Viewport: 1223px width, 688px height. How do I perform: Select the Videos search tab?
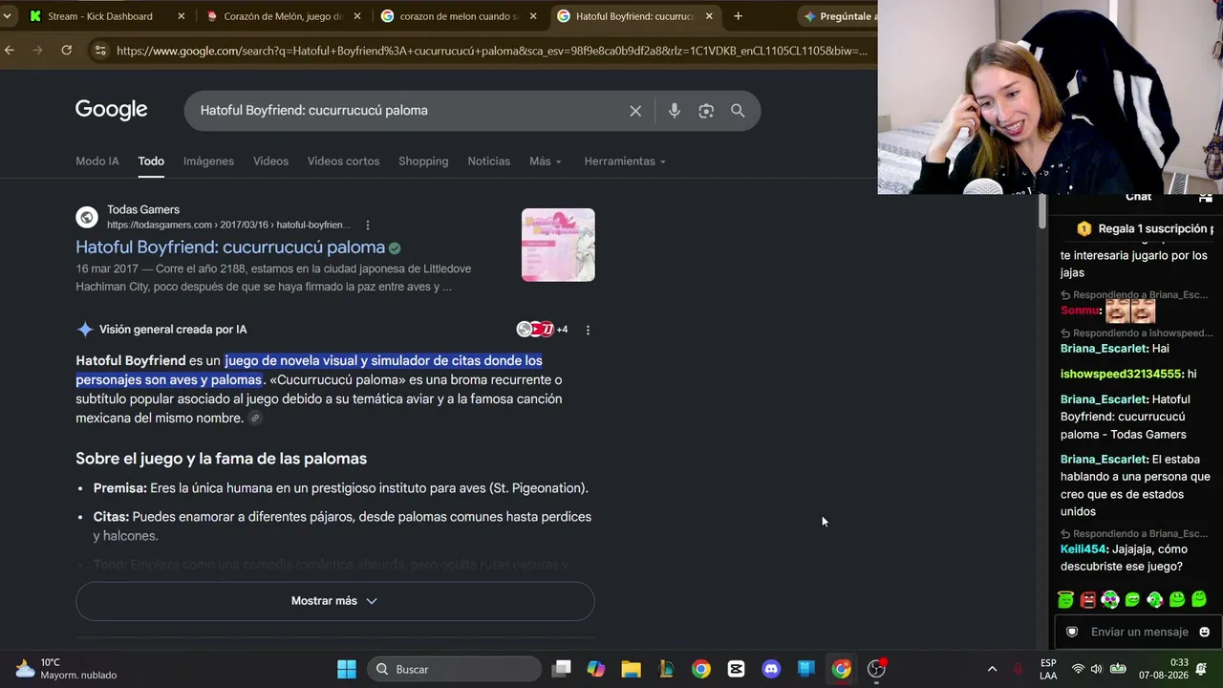pos(270,161)
